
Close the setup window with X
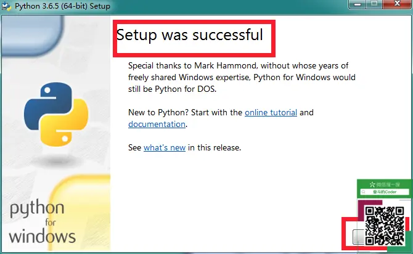click(x=397, y=4)
